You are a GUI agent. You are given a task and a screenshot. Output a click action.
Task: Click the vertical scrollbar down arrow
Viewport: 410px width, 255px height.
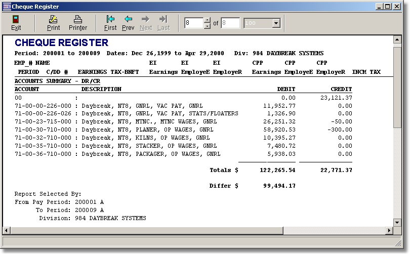(398, 223)
